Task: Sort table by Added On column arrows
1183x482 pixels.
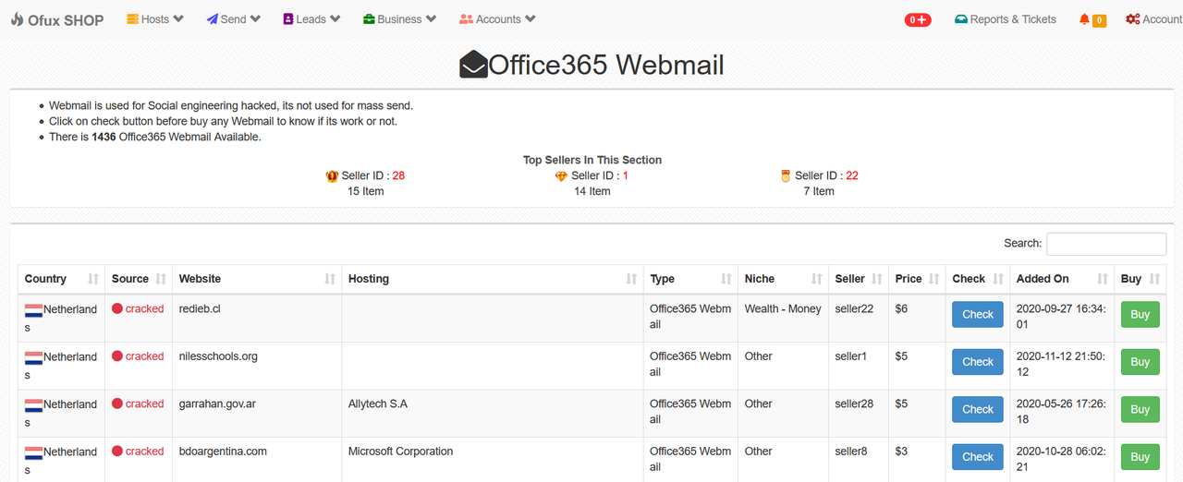Action: [1103, 279]
